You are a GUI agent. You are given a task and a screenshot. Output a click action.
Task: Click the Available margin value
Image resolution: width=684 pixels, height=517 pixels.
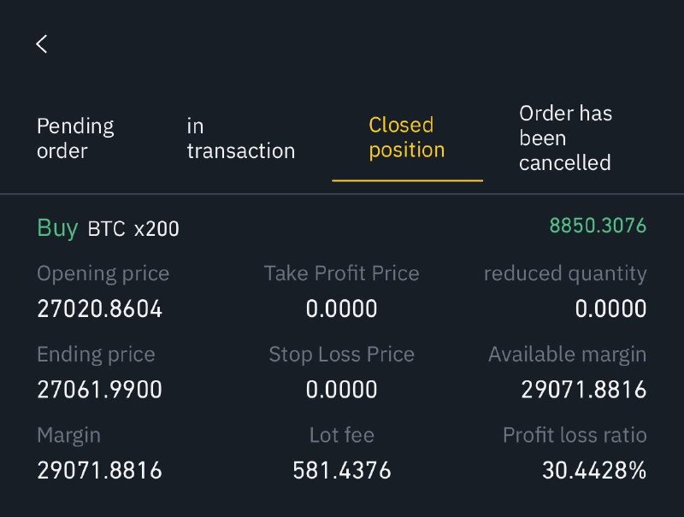coord(583,390)
